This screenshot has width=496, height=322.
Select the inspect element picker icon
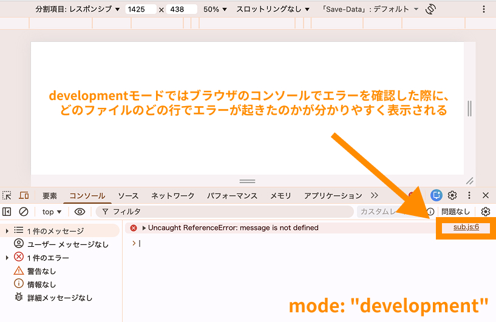pyautogui.click(x=7, y=195)
